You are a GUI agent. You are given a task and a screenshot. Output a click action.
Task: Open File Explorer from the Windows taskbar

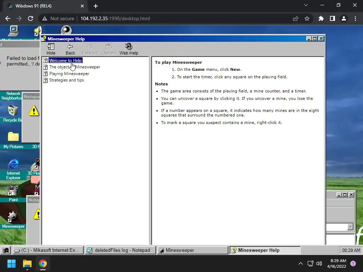click(x=27, y=263)
